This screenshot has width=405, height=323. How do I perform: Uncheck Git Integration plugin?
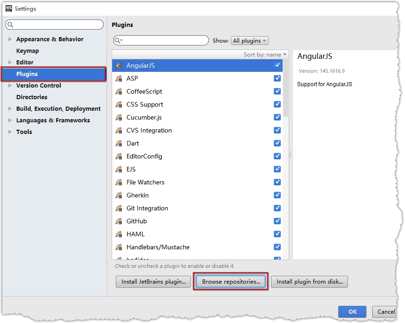coord(277,208)
